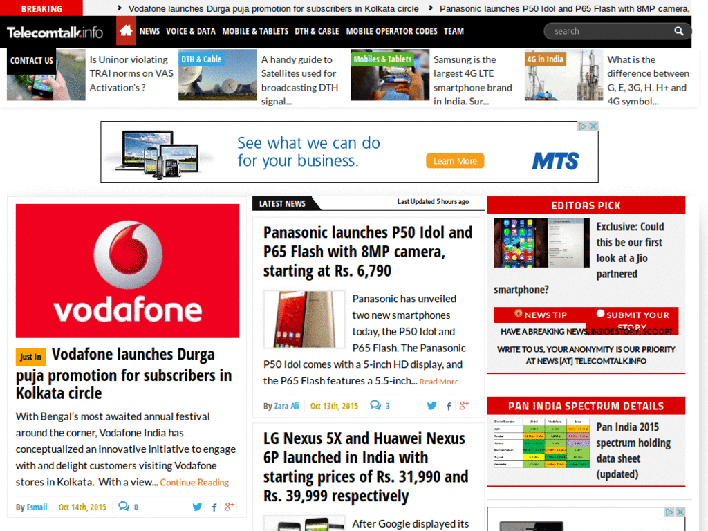Open the NEWS menu
Viewport: 708px width, 531px height.
149,31
